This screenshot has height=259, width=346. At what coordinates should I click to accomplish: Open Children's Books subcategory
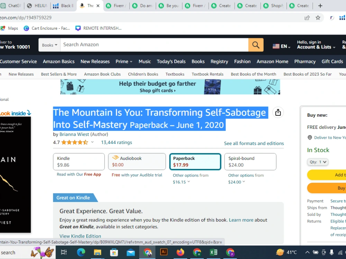[x=143, y=74]
